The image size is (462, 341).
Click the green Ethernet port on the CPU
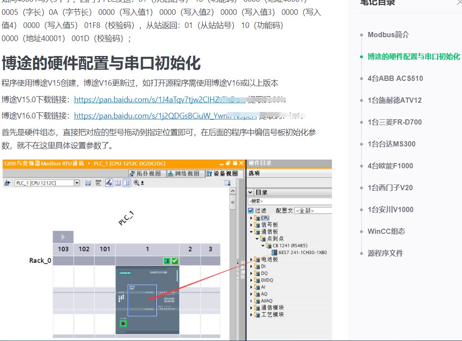123,324
